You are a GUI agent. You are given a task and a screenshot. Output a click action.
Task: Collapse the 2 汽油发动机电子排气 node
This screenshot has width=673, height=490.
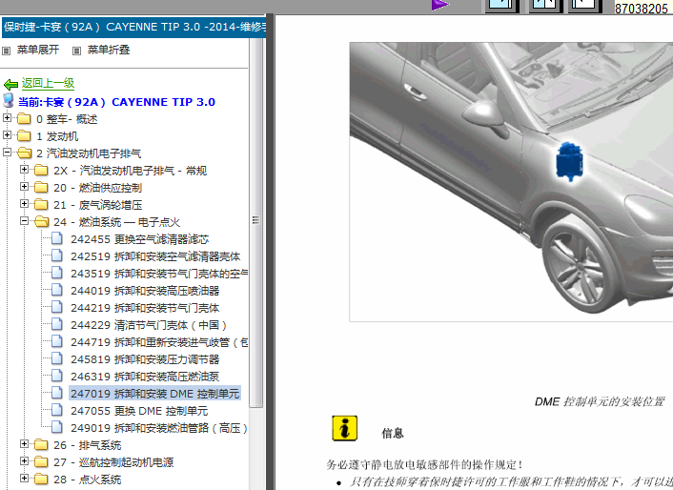point(7,152)
